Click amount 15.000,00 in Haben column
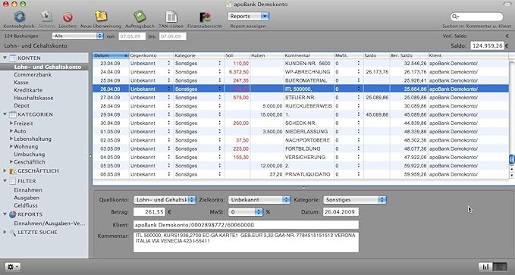The image size is (515, 275). point(272,114)
